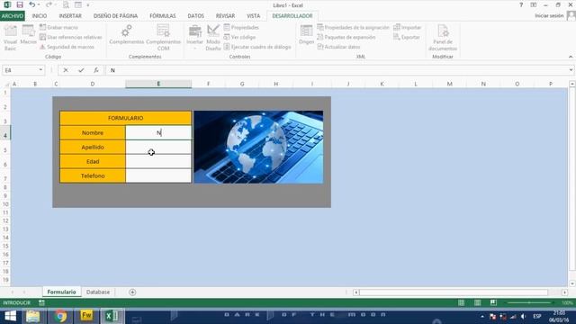Click Paquetes de expansión
This screenshot has width=576, height=324.
346,37
